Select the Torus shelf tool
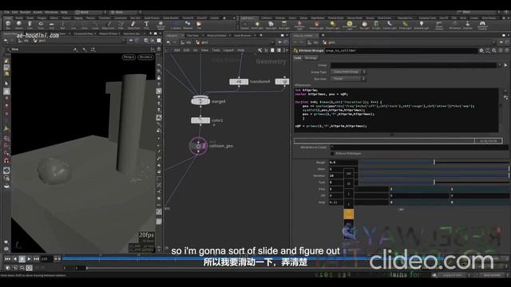Screen dimensions: 511x287 [x=41, y=25]
